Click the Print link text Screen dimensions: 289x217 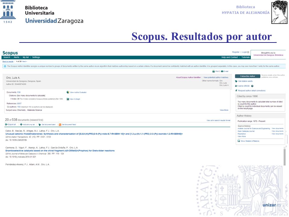click(x=217, y=71)
